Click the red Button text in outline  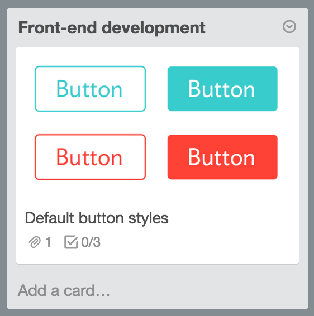coord(89,157)
